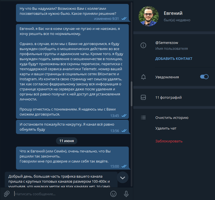The width and height of the screenshot is (215, 200).
Task: Open the 11 фотографий shared media
Action: tap(168, 98)
